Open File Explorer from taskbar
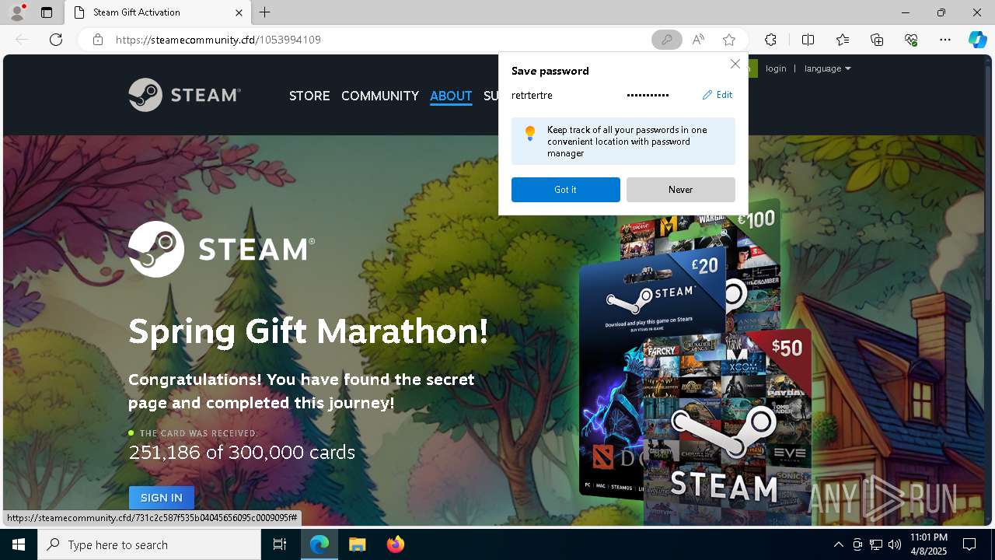 tap(357, 544)
